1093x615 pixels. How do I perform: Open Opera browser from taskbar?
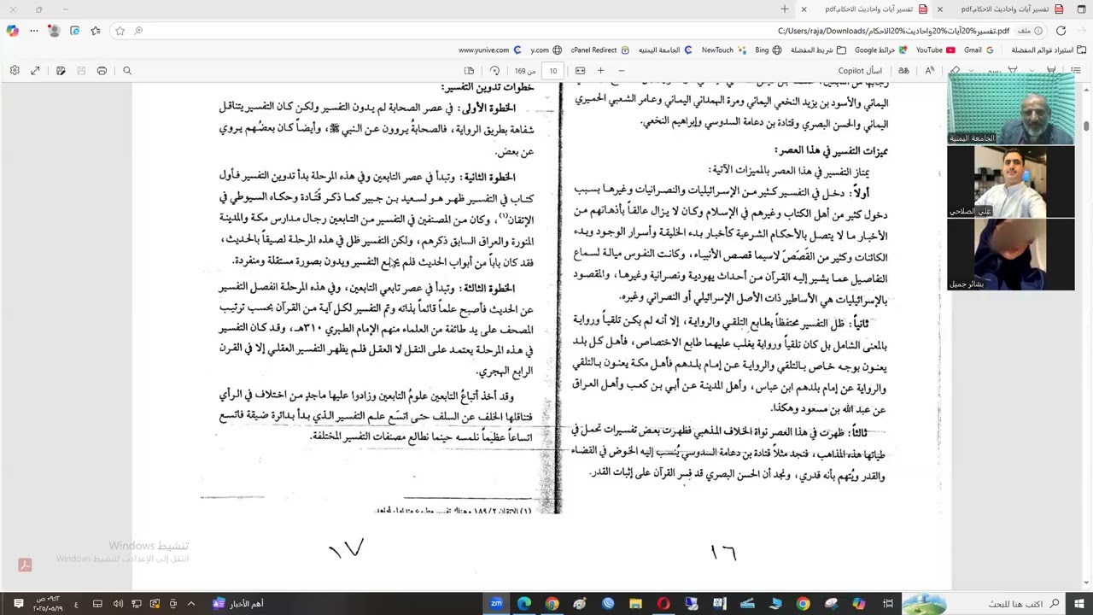[x=663, y=604]
